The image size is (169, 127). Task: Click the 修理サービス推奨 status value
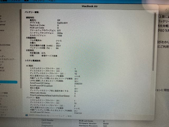49,56
